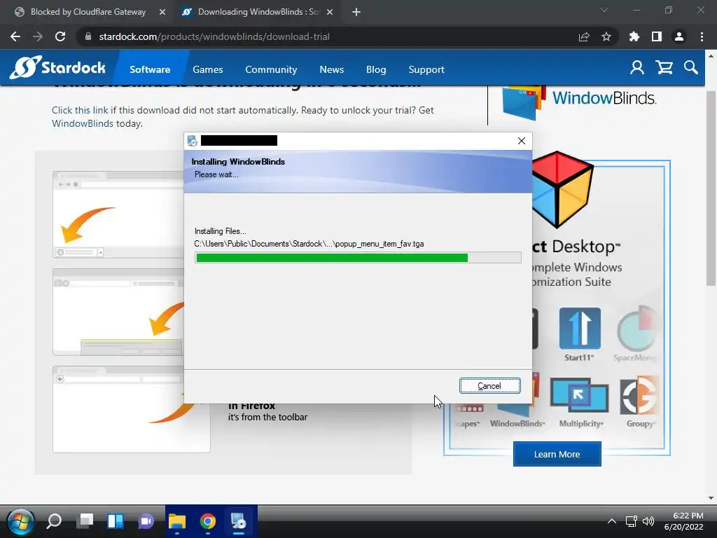Open the Blog menu item
Screen dimensions: 717x538
(376, 69)
